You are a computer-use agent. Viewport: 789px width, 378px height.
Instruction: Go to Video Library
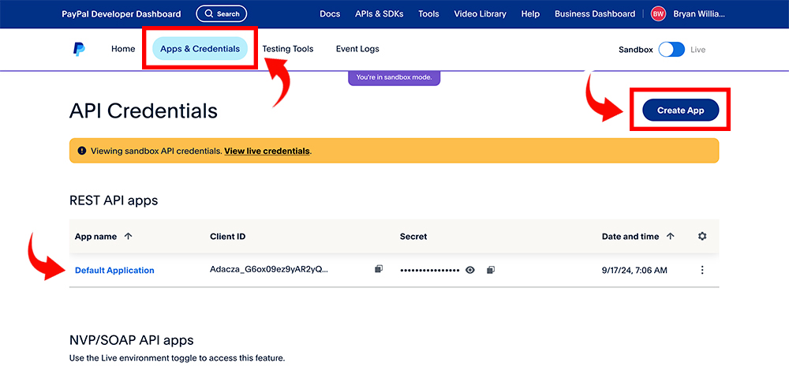480,14
